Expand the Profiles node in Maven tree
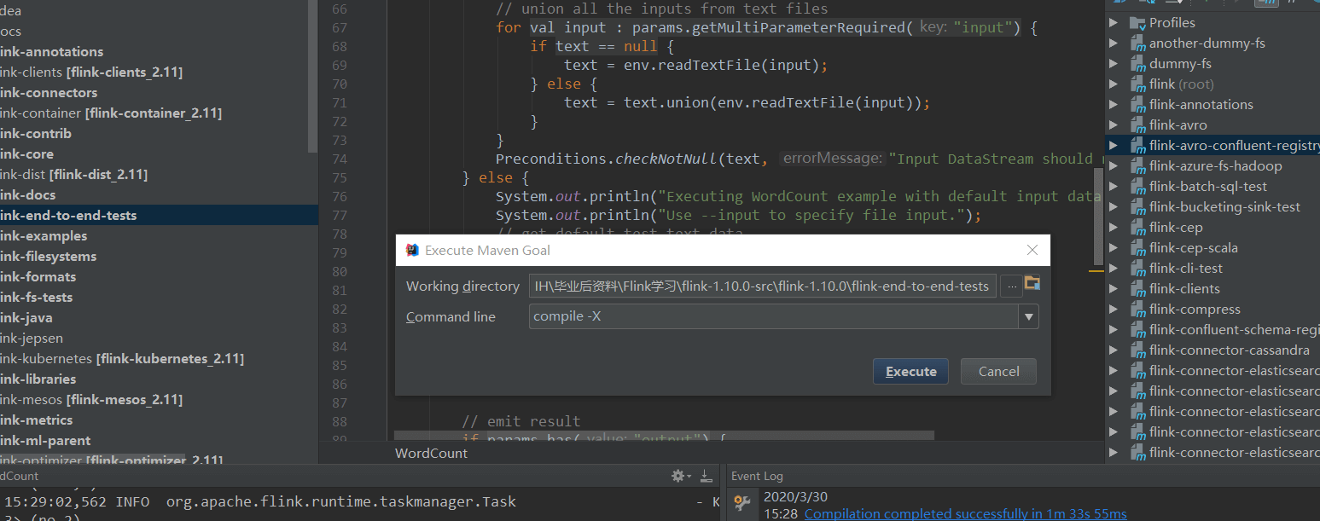 click(x=1114, y=23)
